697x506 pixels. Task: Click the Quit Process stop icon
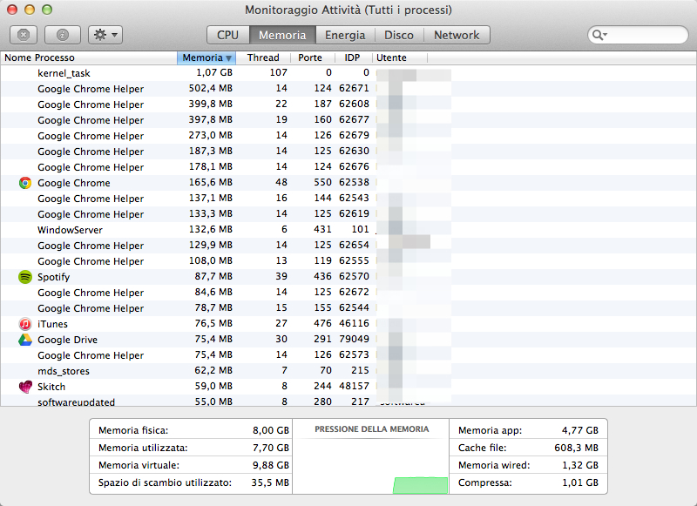click(24, 35)
